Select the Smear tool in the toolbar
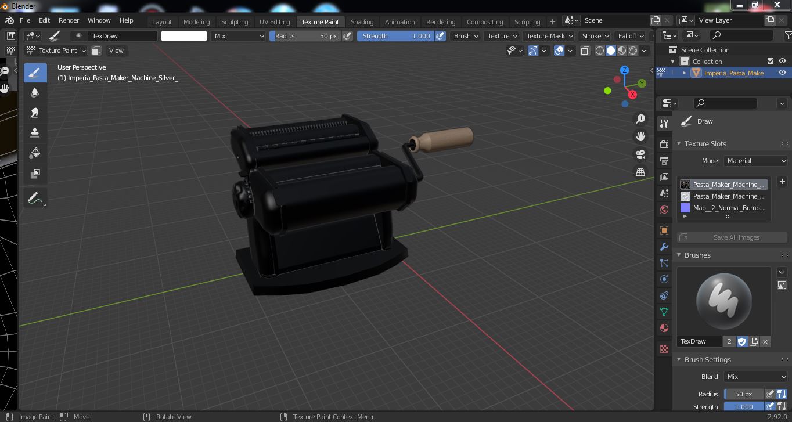The image size is (792, 422). pos(35,113)
